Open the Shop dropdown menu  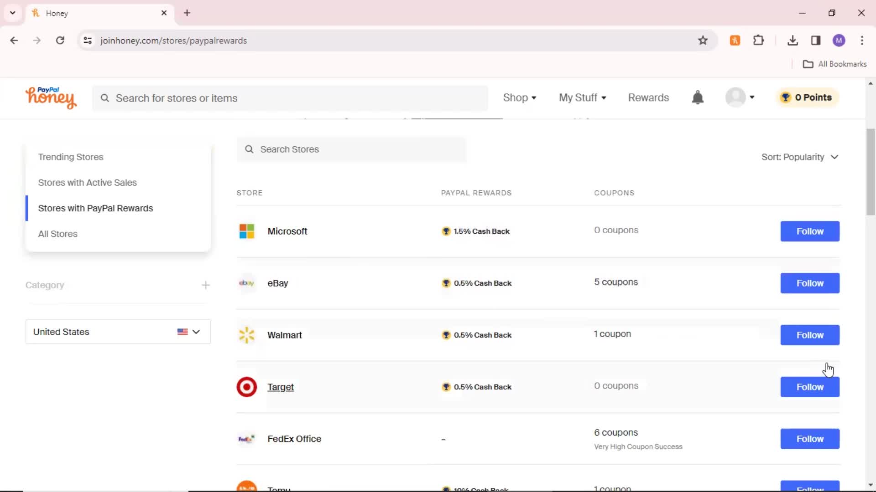pyautogui.click(x=520, y=98)
